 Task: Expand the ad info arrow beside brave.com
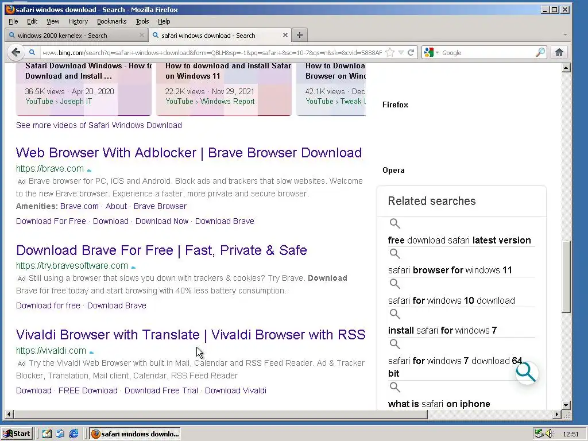coord(89,170)
